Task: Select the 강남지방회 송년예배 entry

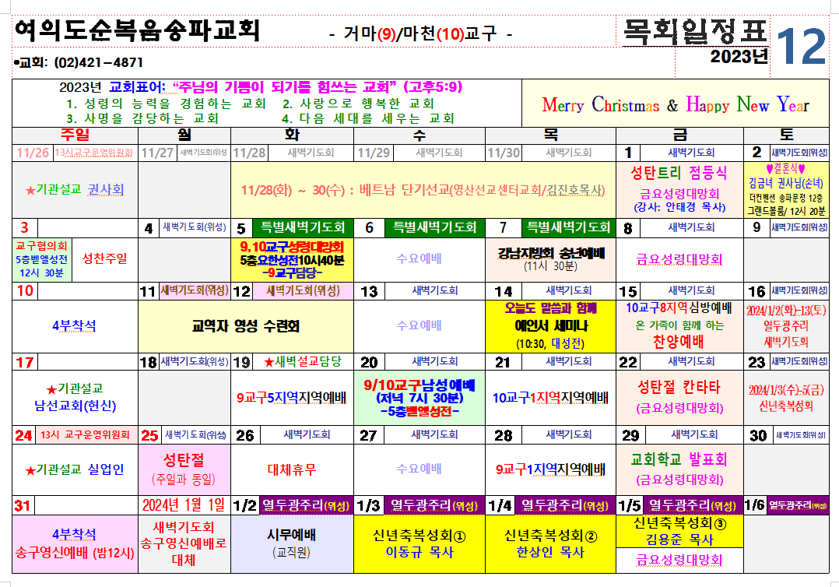Action: [550, 253]
